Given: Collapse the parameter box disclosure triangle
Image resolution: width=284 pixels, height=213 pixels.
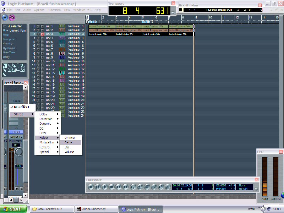Looking at the screenshot, I should coord(4,27).
